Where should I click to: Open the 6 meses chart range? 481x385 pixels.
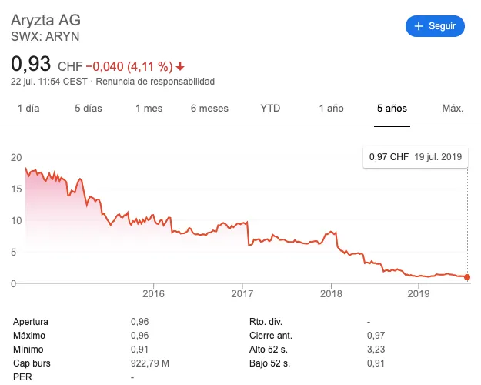209,109
